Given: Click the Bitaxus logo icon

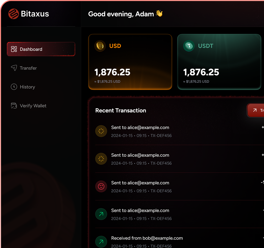Looking at the screenshot, I should 13,14.
